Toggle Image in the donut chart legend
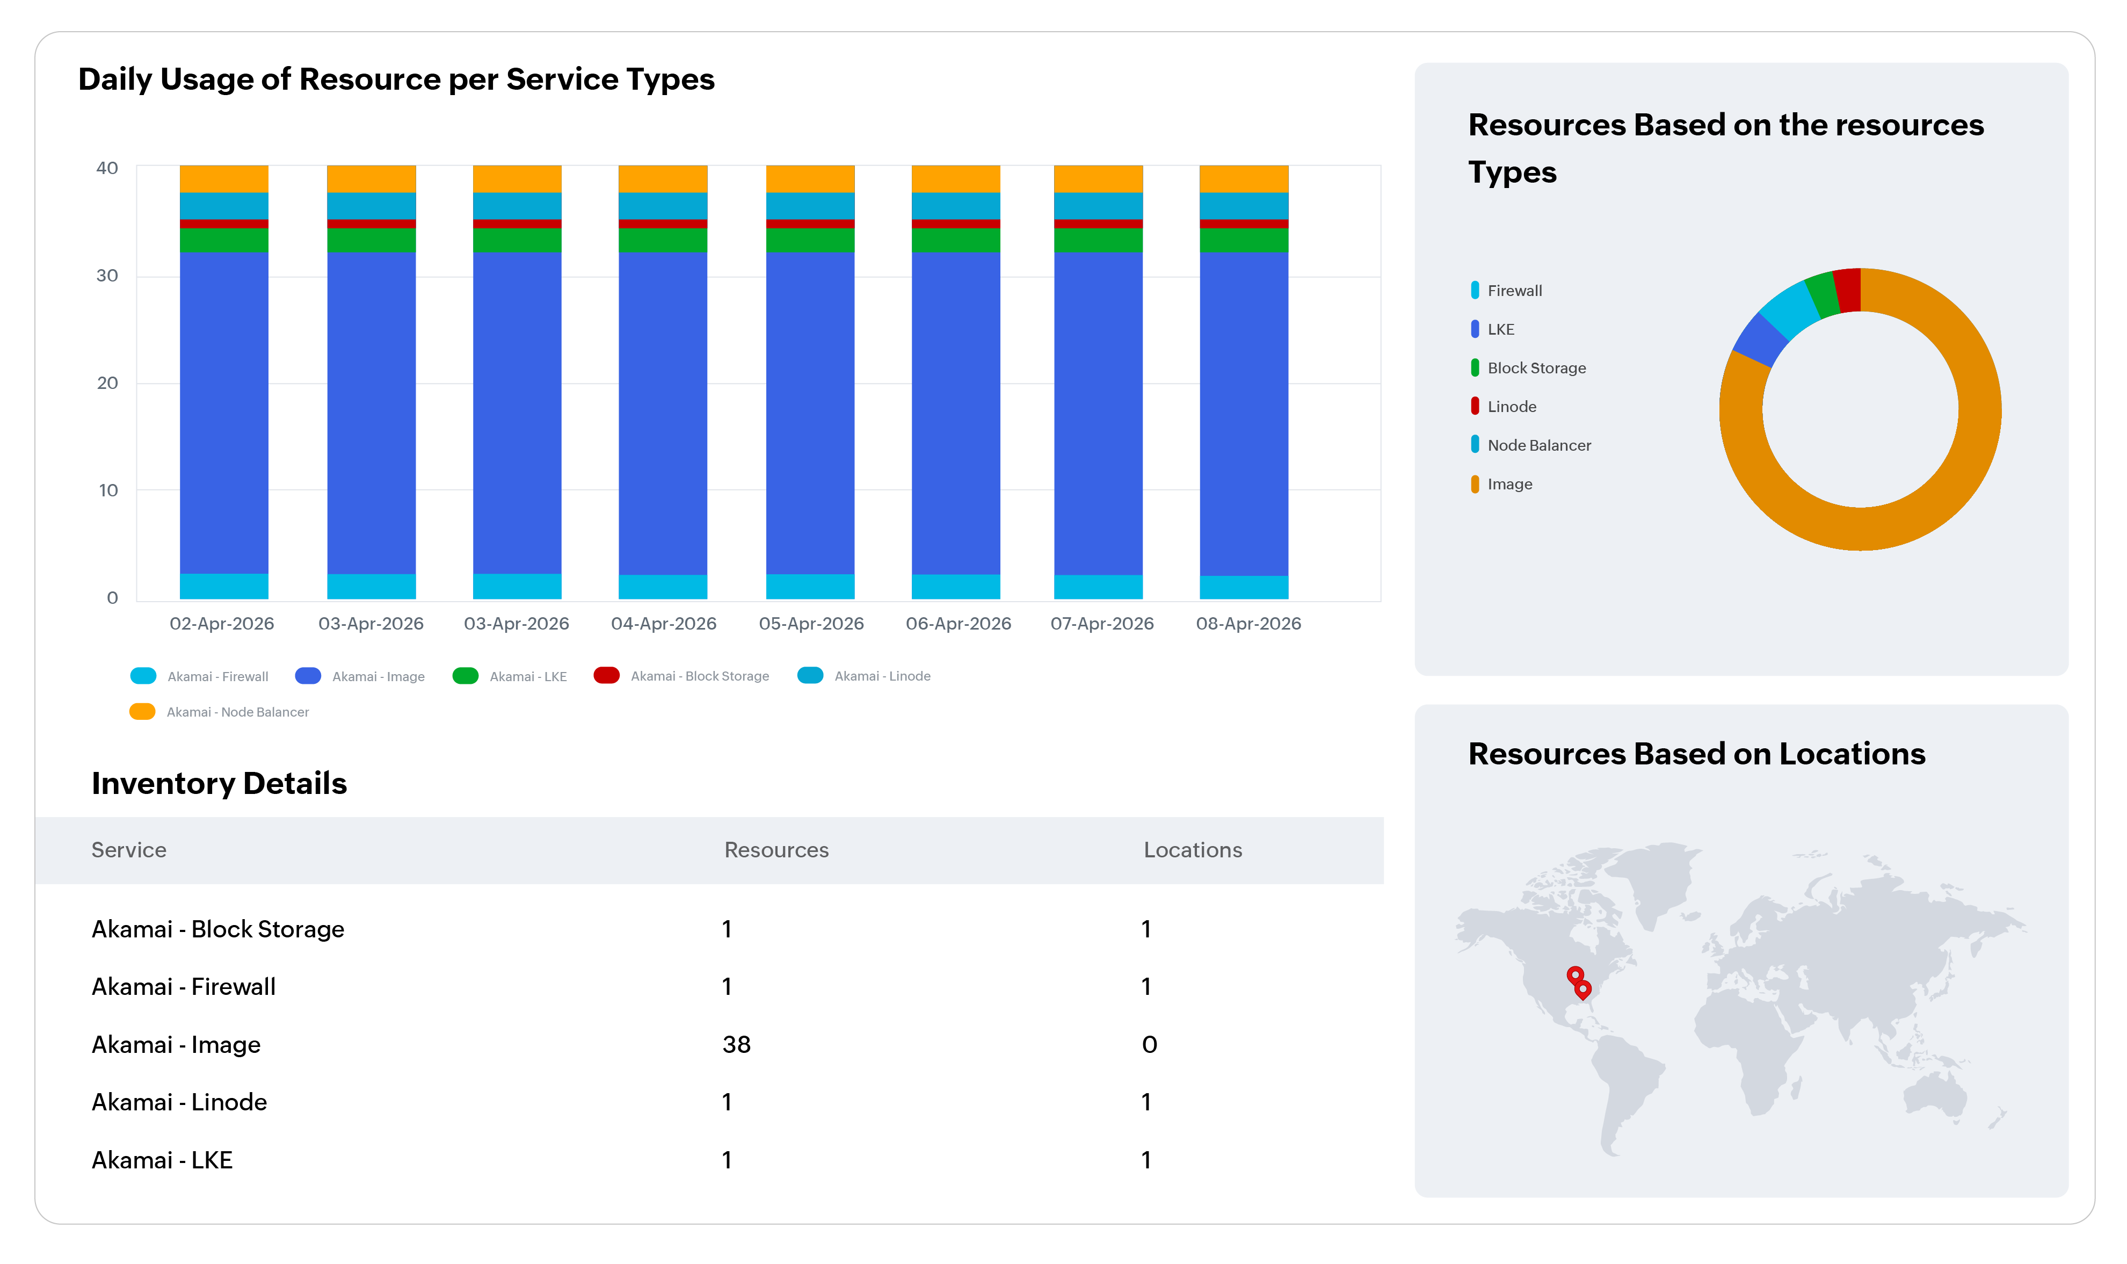Image resolution: width=2127 pixels, height=1264 pixels. [x=1501, y=484]
